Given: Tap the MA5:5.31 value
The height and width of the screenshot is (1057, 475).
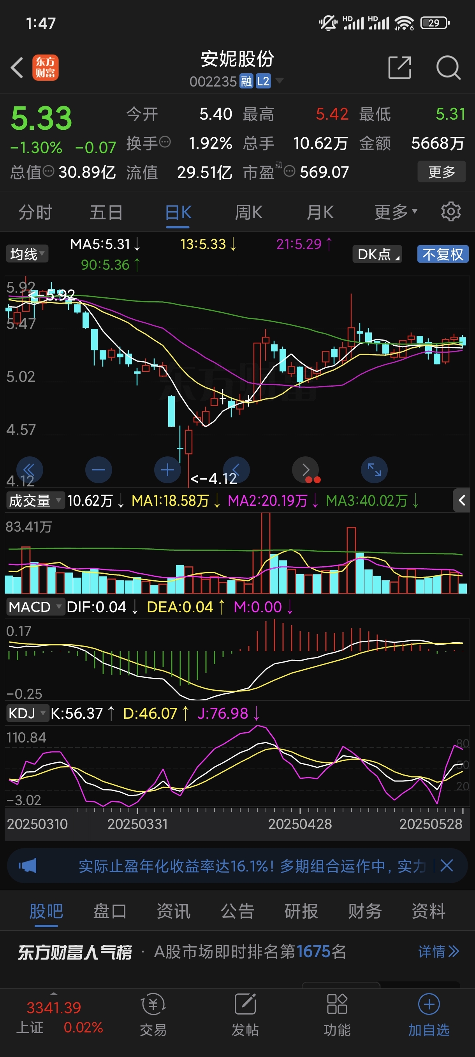Looking at the screenshot, I should coord(105,244).
